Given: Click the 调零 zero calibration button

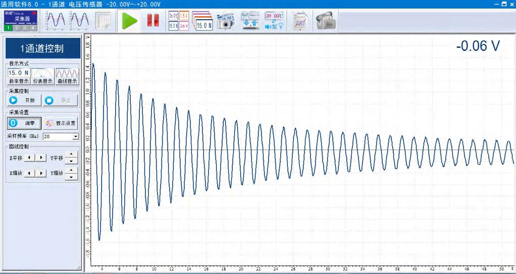Looking at the screenshot, I should coord(23,123).
